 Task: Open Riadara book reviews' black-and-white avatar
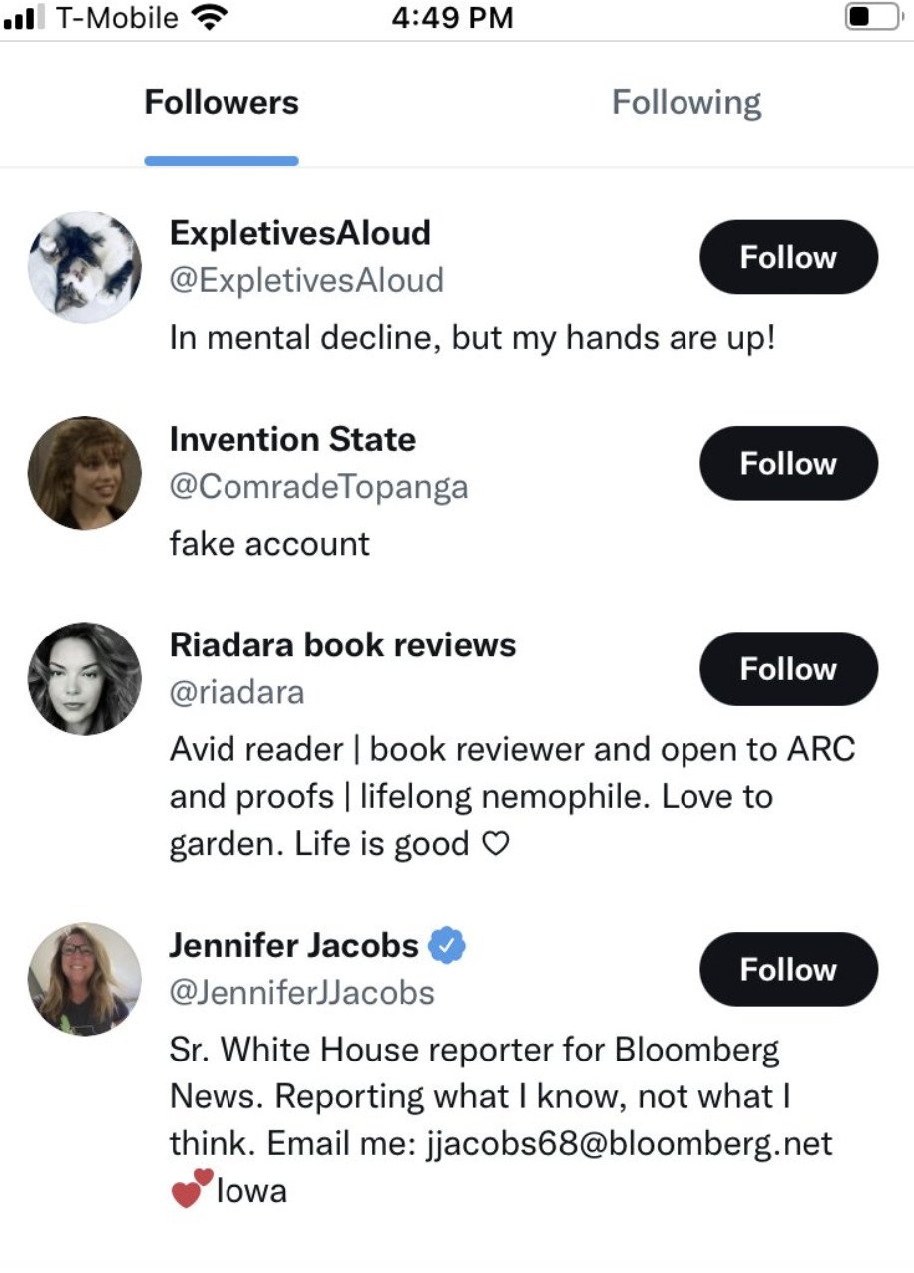84,678
